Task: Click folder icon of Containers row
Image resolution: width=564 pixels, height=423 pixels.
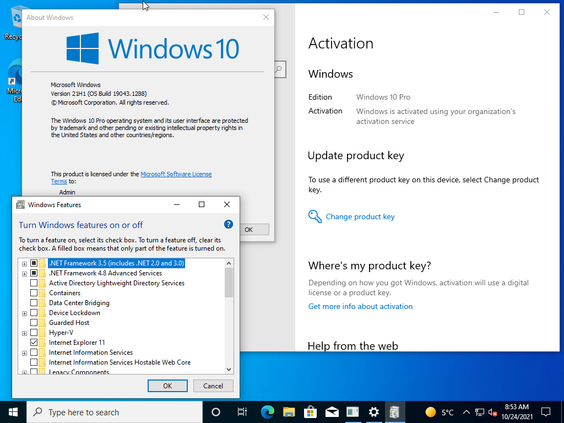Action: tap(42, 293)
